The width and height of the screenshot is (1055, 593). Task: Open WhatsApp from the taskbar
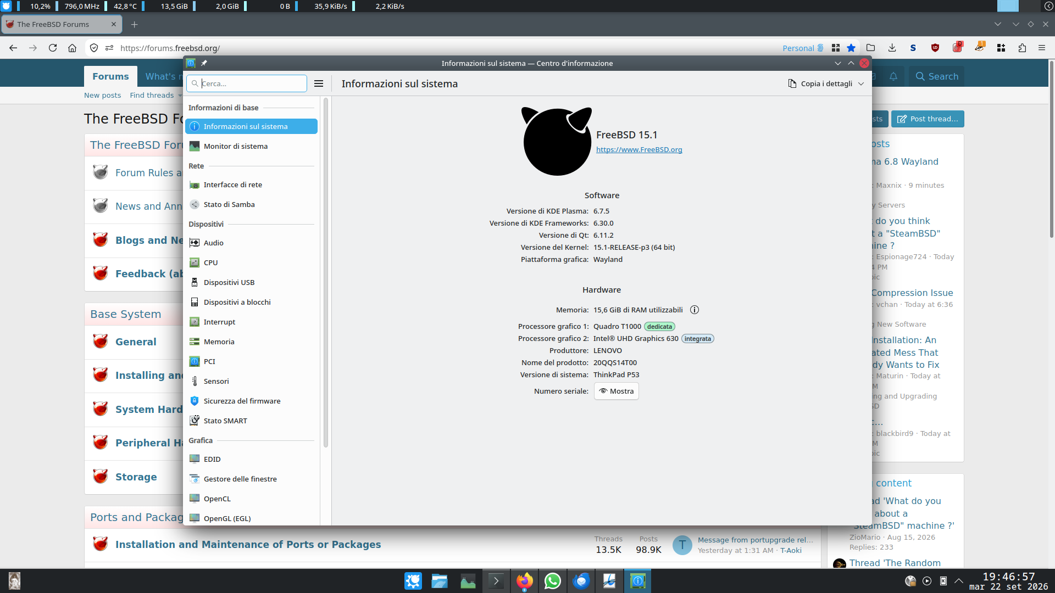553,581
